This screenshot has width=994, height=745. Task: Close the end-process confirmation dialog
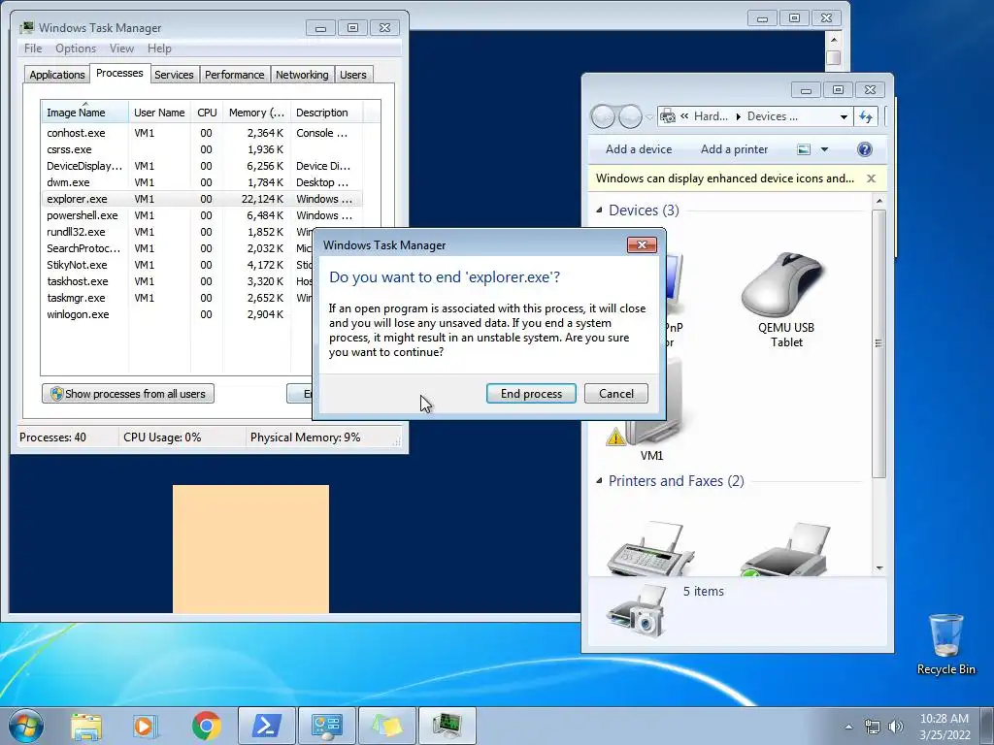point(642,245)
